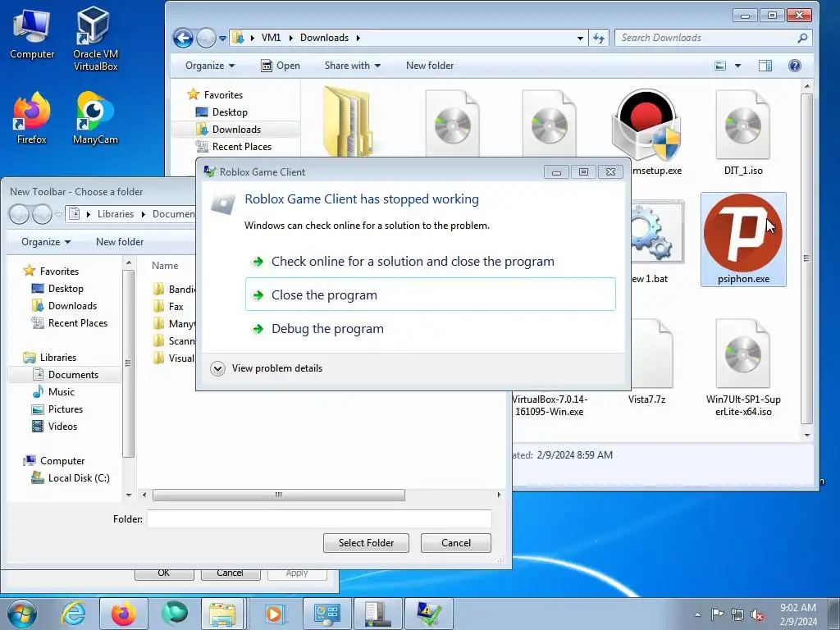Image resolution: width=840 pixels, height=630 pixels.
Task: Click the change view icon in Downloads
Action: click(x=720, y=66)
